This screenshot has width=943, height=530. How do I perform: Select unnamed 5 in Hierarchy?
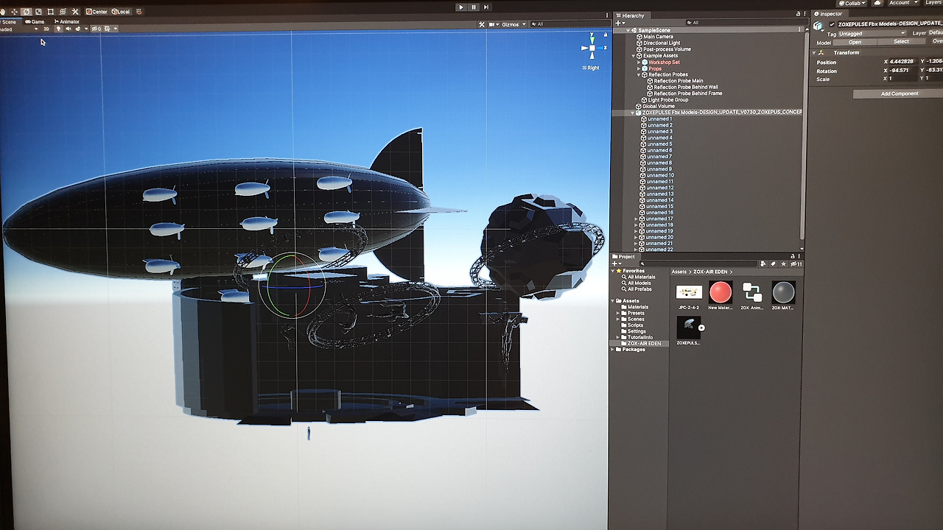tap(659, 144)
